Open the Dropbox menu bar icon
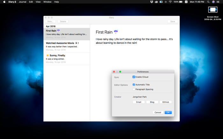 152,2
